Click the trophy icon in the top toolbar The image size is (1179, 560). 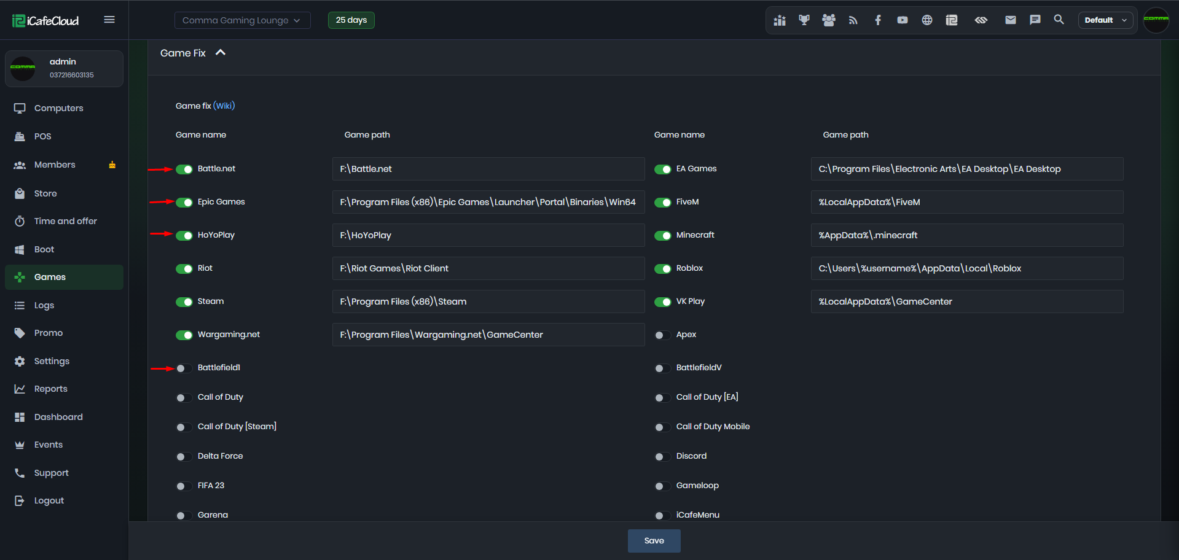point(804,20)
